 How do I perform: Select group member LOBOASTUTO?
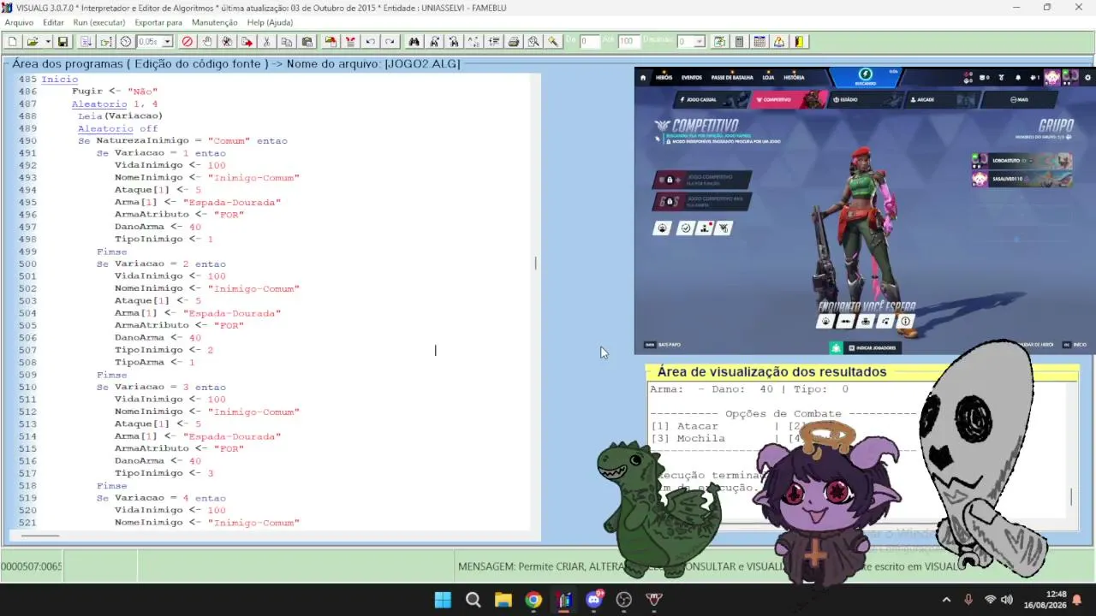click(x=1022, y=160)
